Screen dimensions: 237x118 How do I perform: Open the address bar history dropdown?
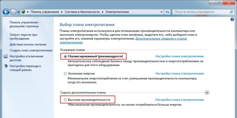pyautogui.click(x=161, y=12)
